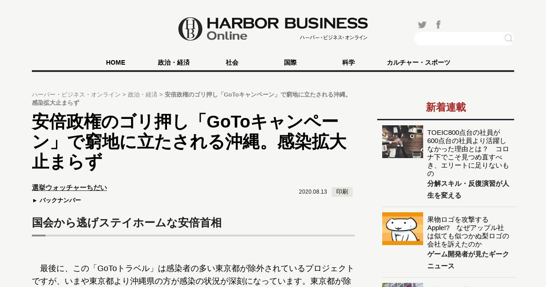Click the Harbor Business Online logo
Screen dimensions: 546x287
pyautogui.click(x=273, y=29)
